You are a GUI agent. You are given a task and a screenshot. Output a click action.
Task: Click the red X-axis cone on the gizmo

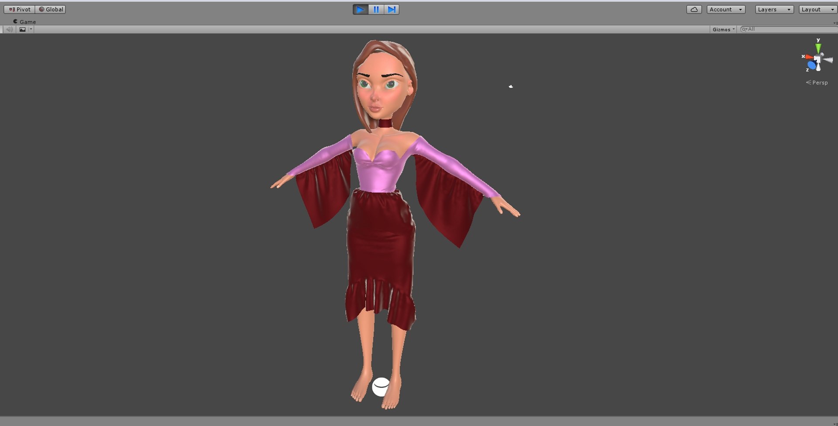coord(809,57)
